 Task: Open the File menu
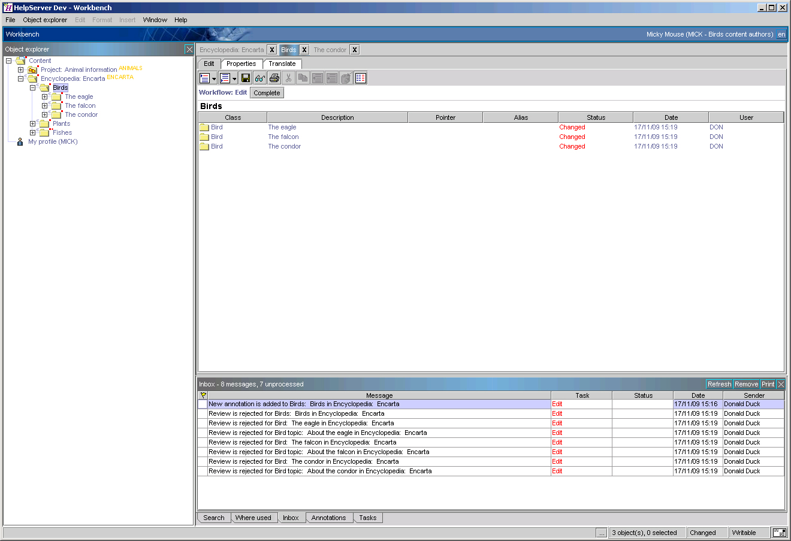(10, 20)
